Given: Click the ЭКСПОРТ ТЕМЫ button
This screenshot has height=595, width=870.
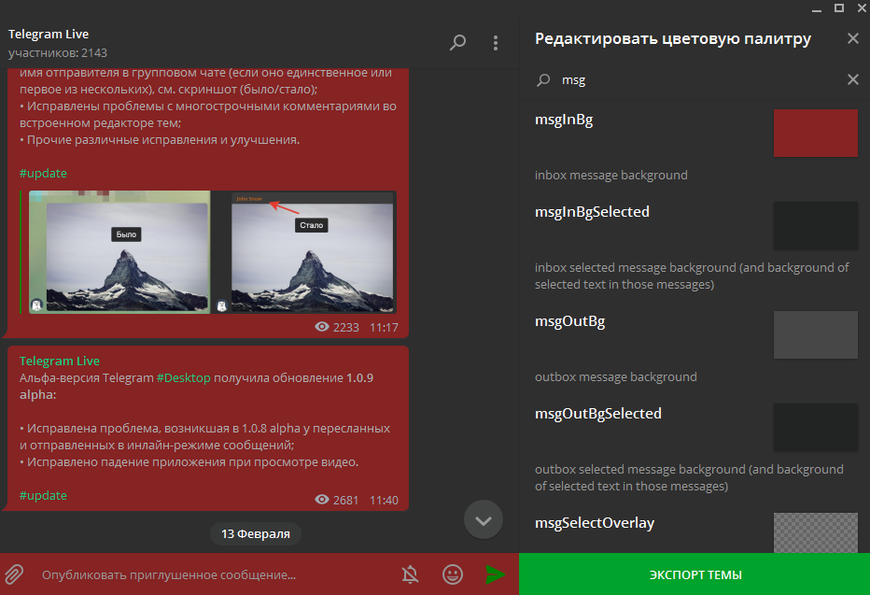Looking at the screenshot, I should tap(694, 574).
